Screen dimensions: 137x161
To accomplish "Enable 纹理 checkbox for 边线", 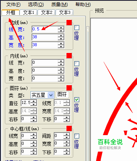I will coord(77,27).
